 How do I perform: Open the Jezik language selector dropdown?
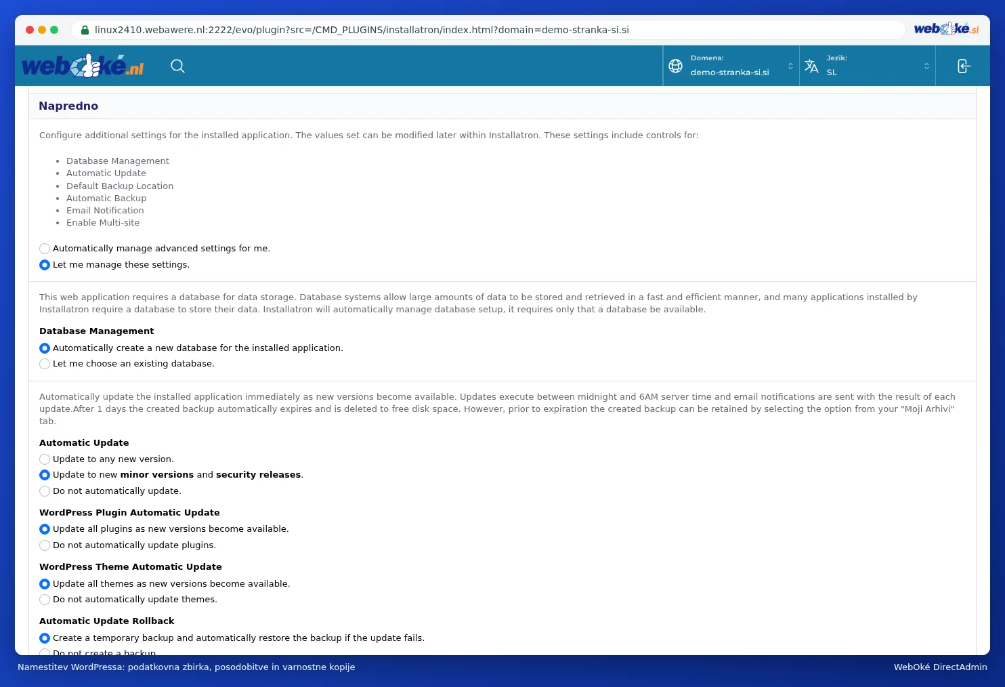coord(868,66)
